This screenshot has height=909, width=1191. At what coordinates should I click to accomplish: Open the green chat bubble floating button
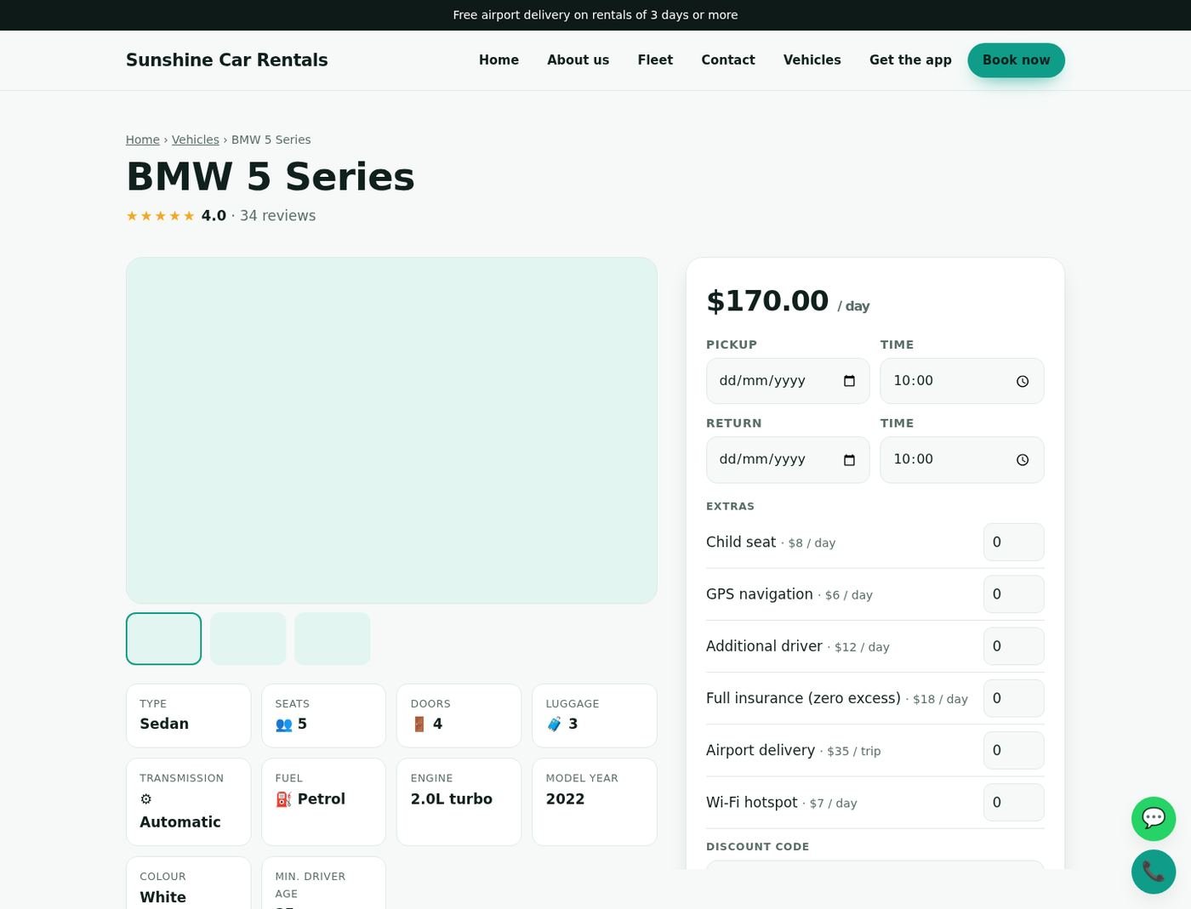(1154, 819)
